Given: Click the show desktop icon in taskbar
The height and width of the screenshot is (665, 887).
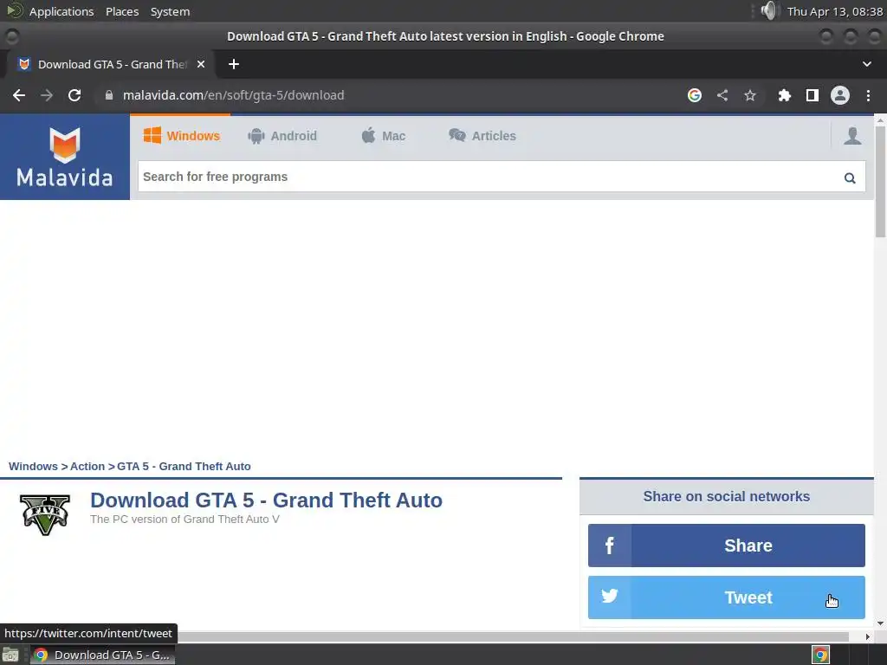Looking at the screenshot, I should pos(10,655).
